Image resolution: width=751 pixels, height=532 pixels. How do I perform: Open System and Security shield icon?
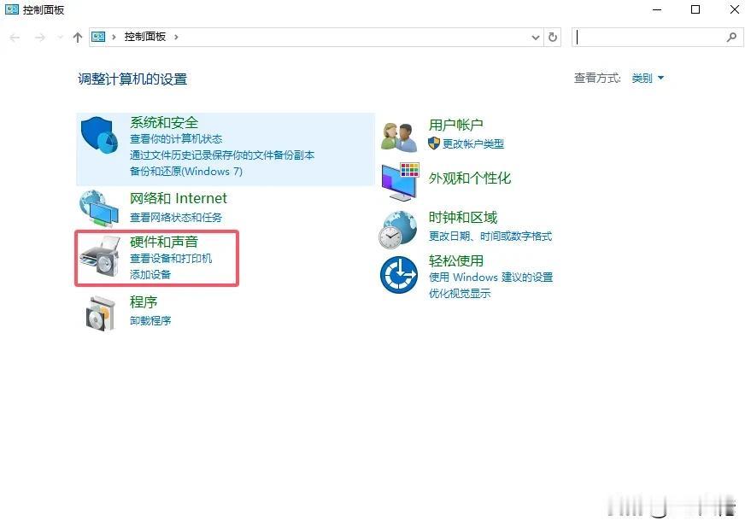click(100, 136)
